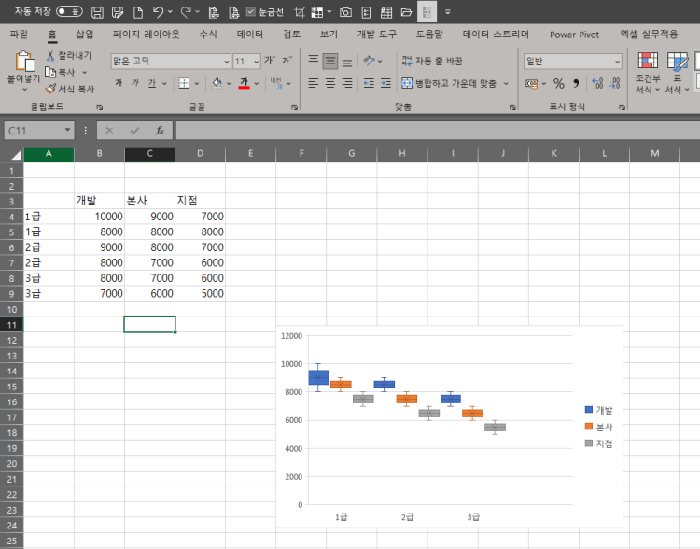Expand the number format dropdown

[x=617, y=62]
